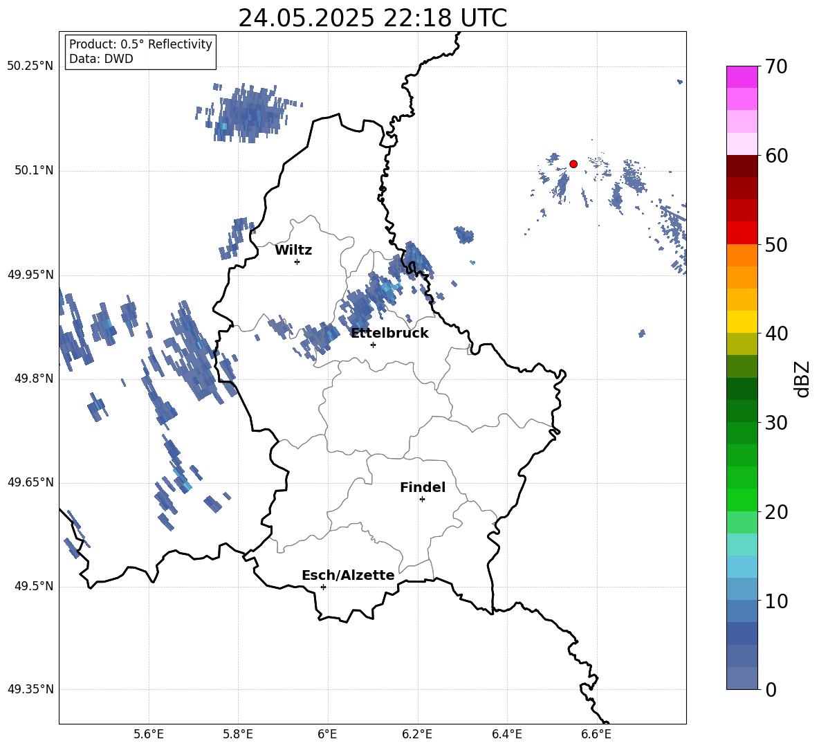819x748 pixels.
Task: Click the 'Esch/Alzette' city label
Action: [x=348, y=576]
